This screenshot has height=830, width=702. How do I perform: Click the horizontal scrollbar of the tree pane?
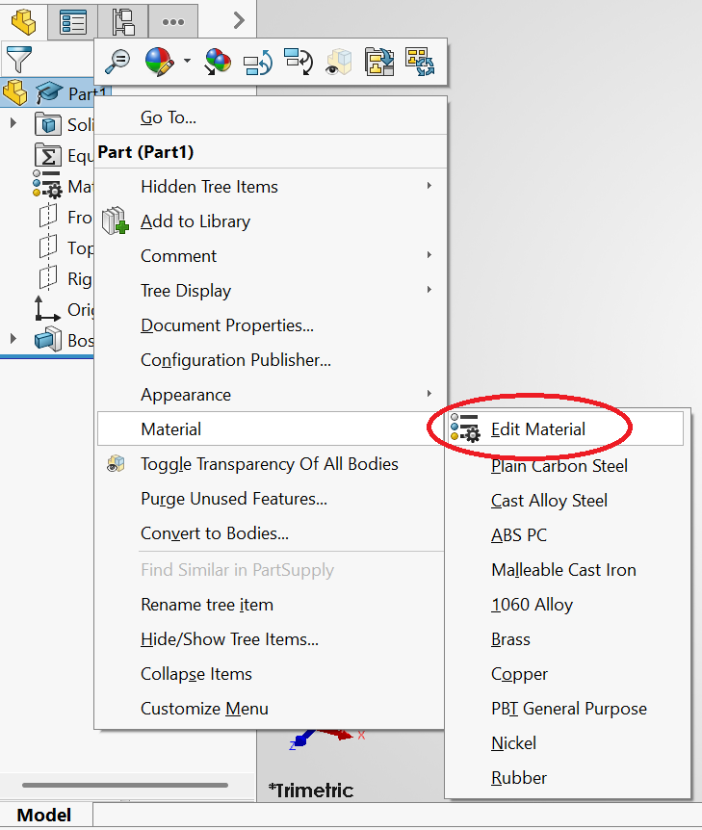pos(125,785)
